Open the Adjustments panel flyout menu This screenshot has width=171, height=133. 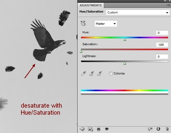[168, 5]
